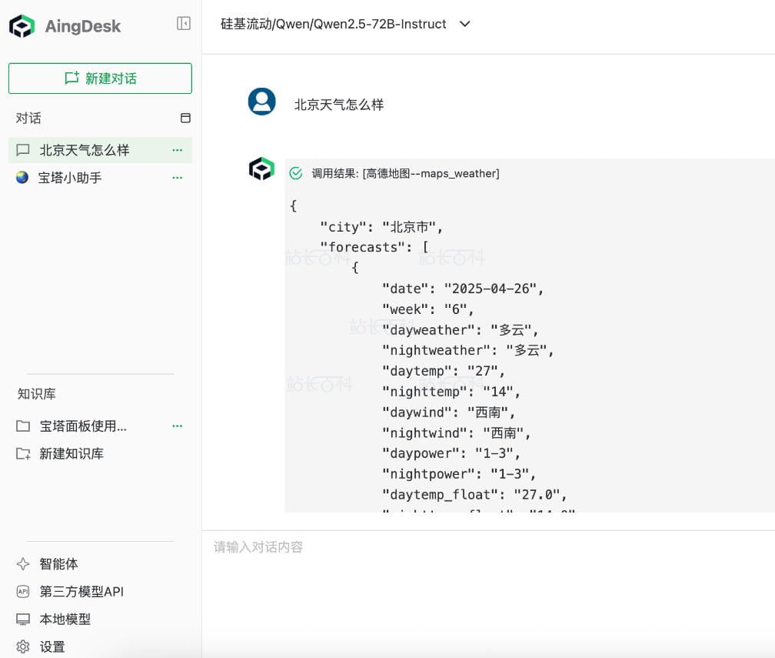Click the "daytemp": "27" line
The width and height of the screenshot is (775, 658).
tap(443, 371)
